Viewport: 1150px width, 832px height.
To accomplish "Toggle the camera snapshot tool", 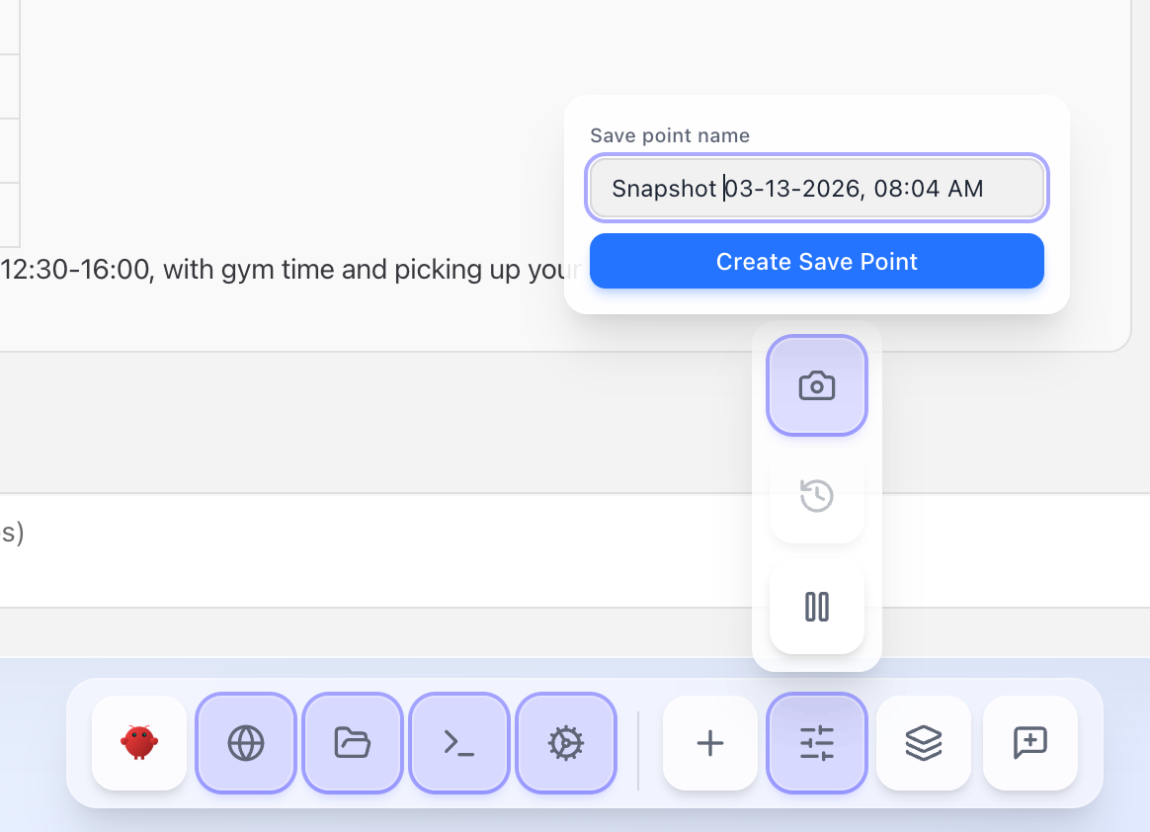I will point(816,385).
